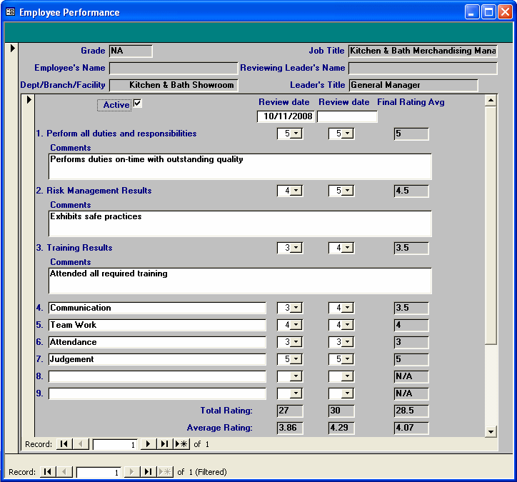Go to previous record in subform navigator

(81, 444)
